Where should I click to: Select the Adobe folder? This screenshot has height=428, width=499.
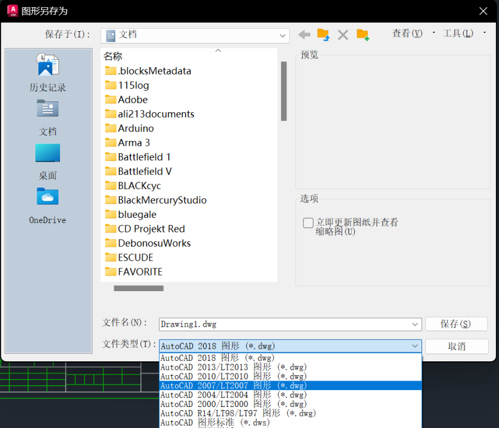point(126,99)
